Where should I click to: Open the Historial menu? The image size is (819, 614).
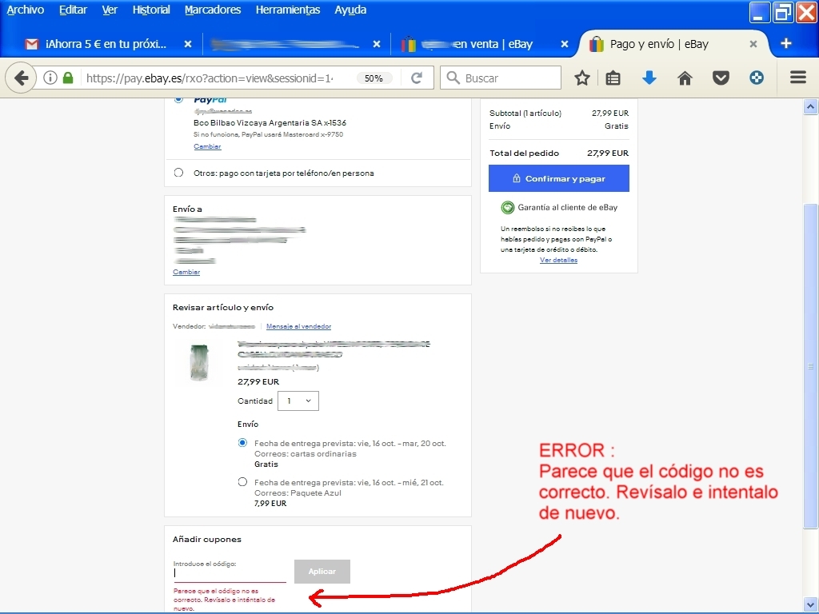point(151,10)
